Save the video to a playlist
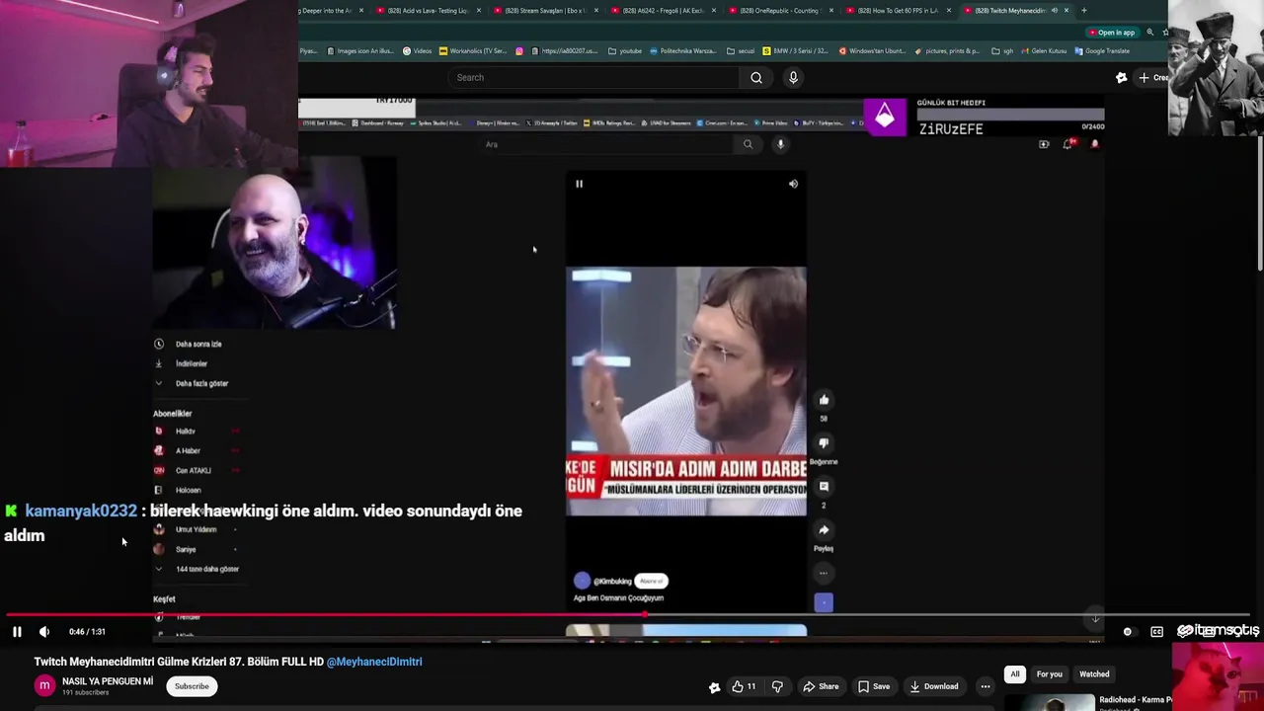This screenshot has width=1264, height=711. pos(873,686)
